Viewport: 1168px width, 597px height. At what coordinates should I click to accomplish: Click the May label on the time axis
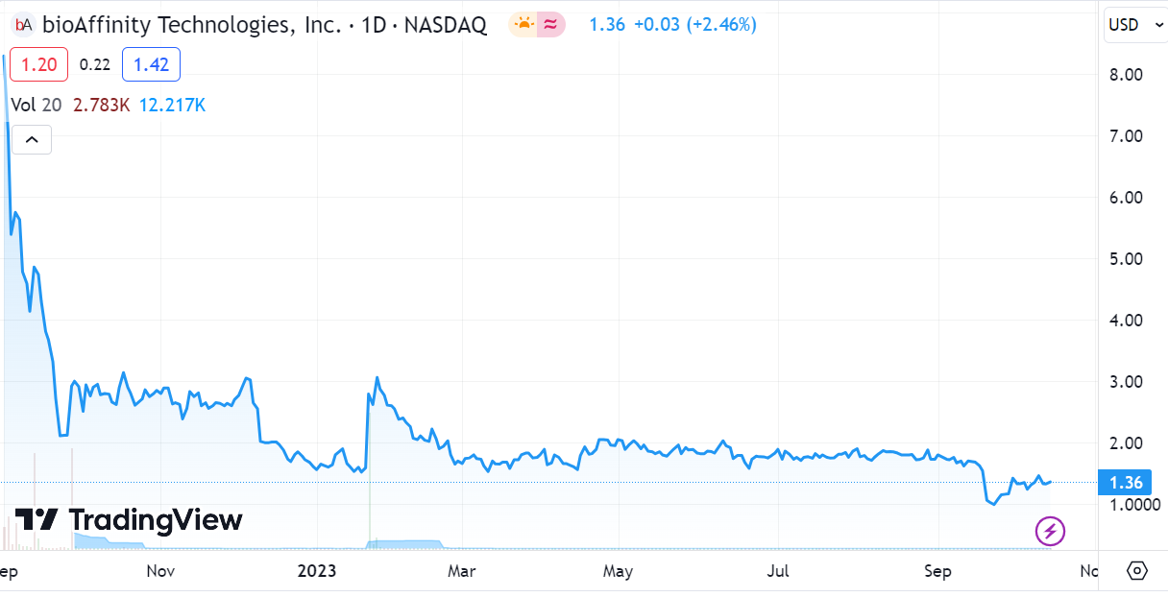pyautogui.click(x=618, y=572)
